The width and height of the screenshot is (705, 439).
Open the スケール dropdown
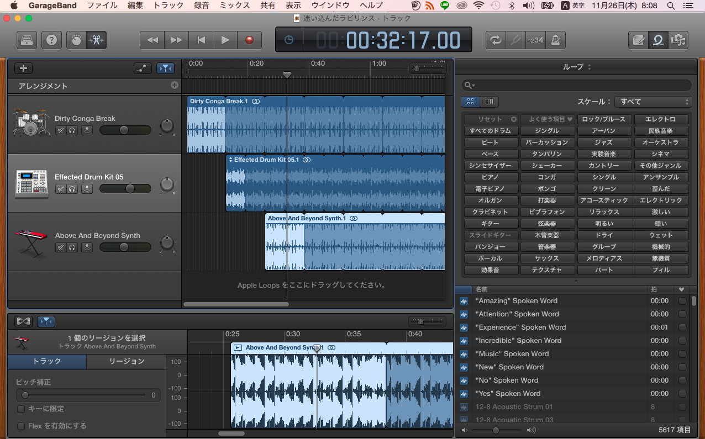point(653,102)
